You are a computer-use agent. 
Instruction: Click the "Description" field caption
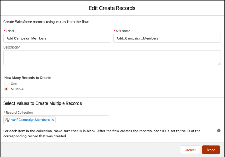pos(12,47)
